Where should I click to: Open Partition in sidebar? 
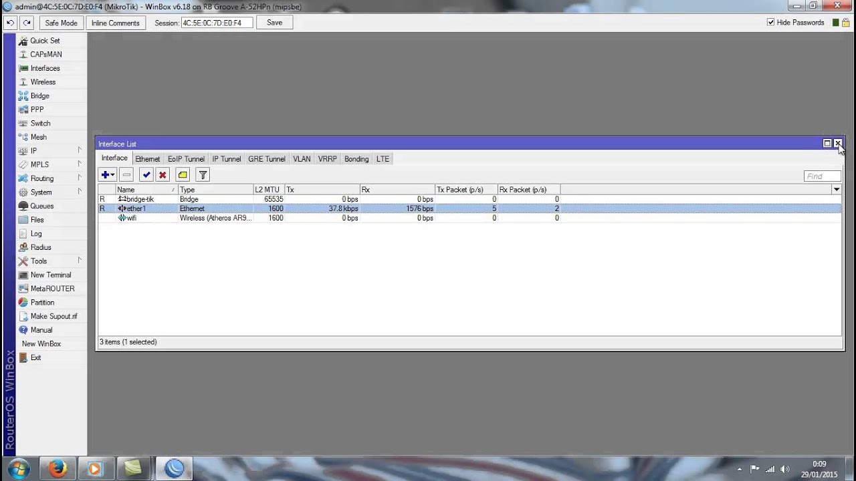pyautogui.click(x=42, y=303)
